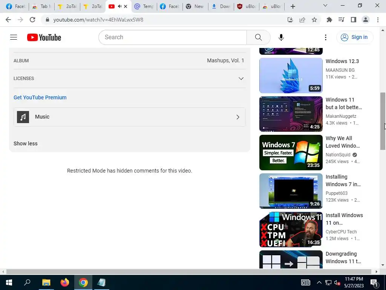This screenshot has width=386, height=290.
Task: Start voice search with the microphone
Action: (x=281, y=37)
